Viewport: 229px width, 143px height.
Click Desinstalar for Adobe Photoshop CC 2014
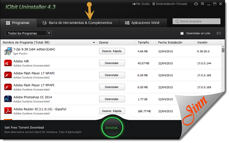tap(112, 99)
